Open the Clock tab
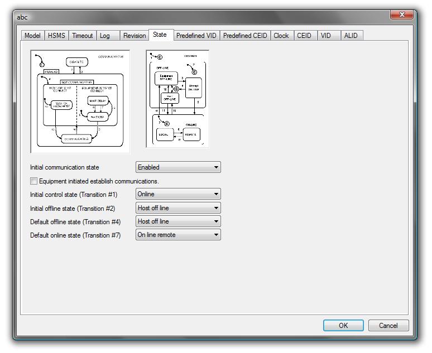 (281, 36)
